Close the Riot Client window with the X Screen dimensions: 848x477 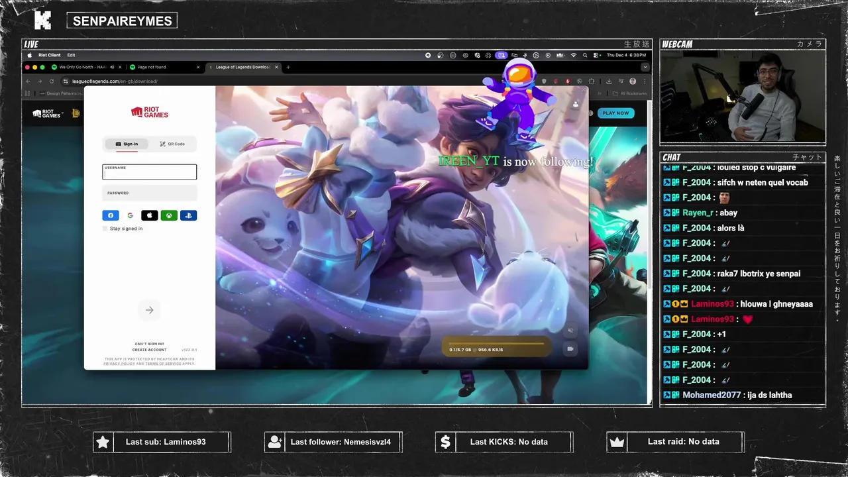point(584,89)
